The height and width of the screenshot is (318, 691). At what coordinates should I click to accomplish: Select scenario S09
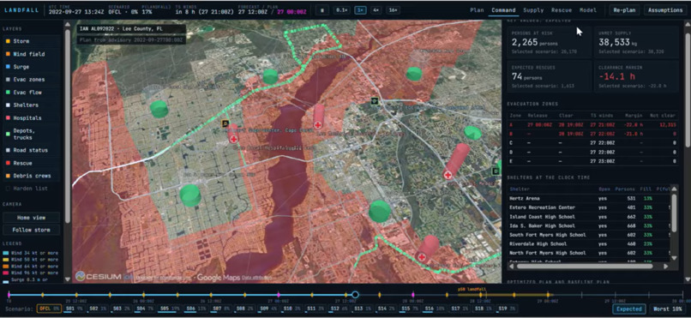point(268,309)
